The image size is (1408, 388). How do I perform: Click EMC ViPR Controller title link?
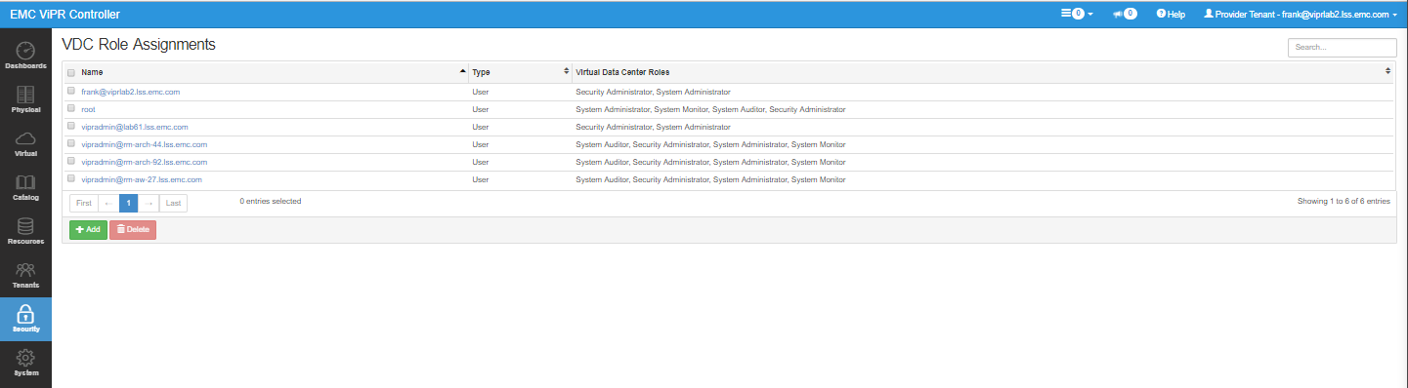coord(64,14)
